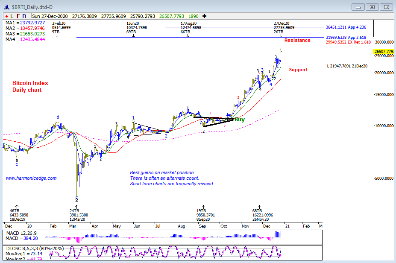
Task: Click the 20000.000 price axis label
Action: tap(384, 73)
